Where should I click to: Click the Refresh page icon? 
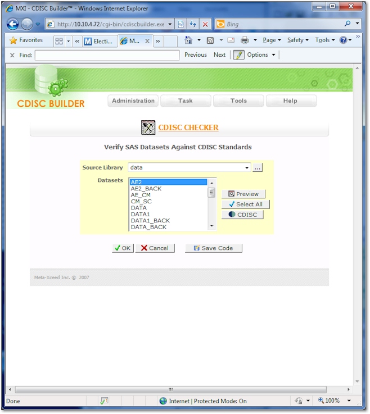[x=193, y=24]
